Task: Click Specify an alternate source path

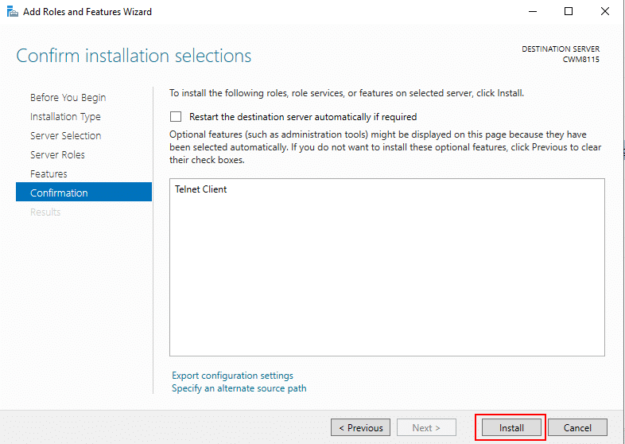Action: (239, 388)
